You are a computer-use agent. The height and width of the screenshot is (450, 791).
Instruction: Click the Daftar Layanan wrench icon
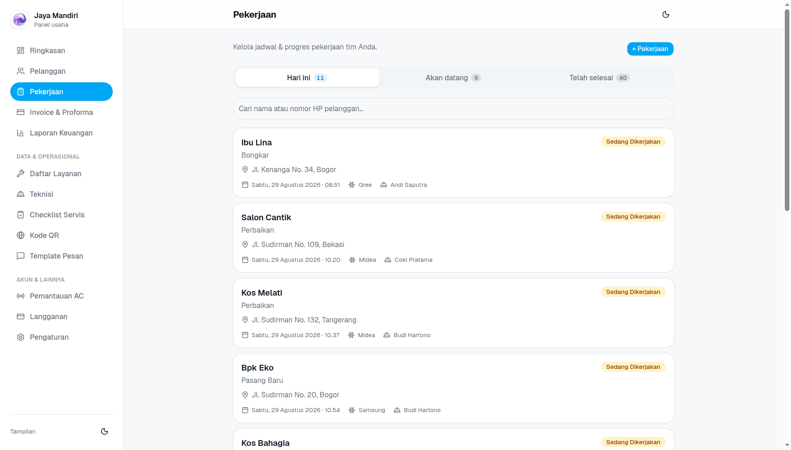coord(21,174)
